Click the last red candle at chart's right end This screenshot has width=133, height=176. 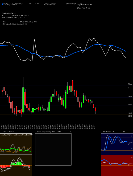pos(95,109)
